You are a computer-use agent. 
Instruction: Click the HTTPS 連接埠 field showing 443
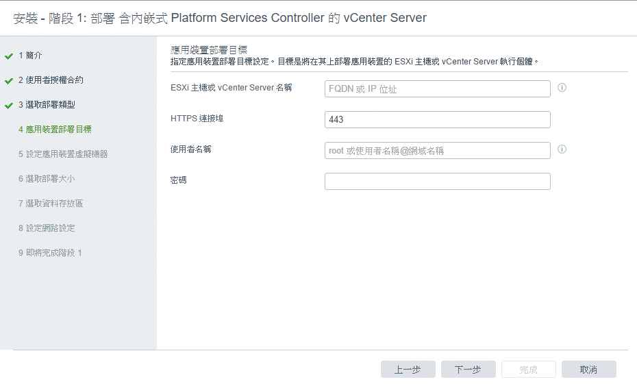pyautogui.click(x=438, y=119)
